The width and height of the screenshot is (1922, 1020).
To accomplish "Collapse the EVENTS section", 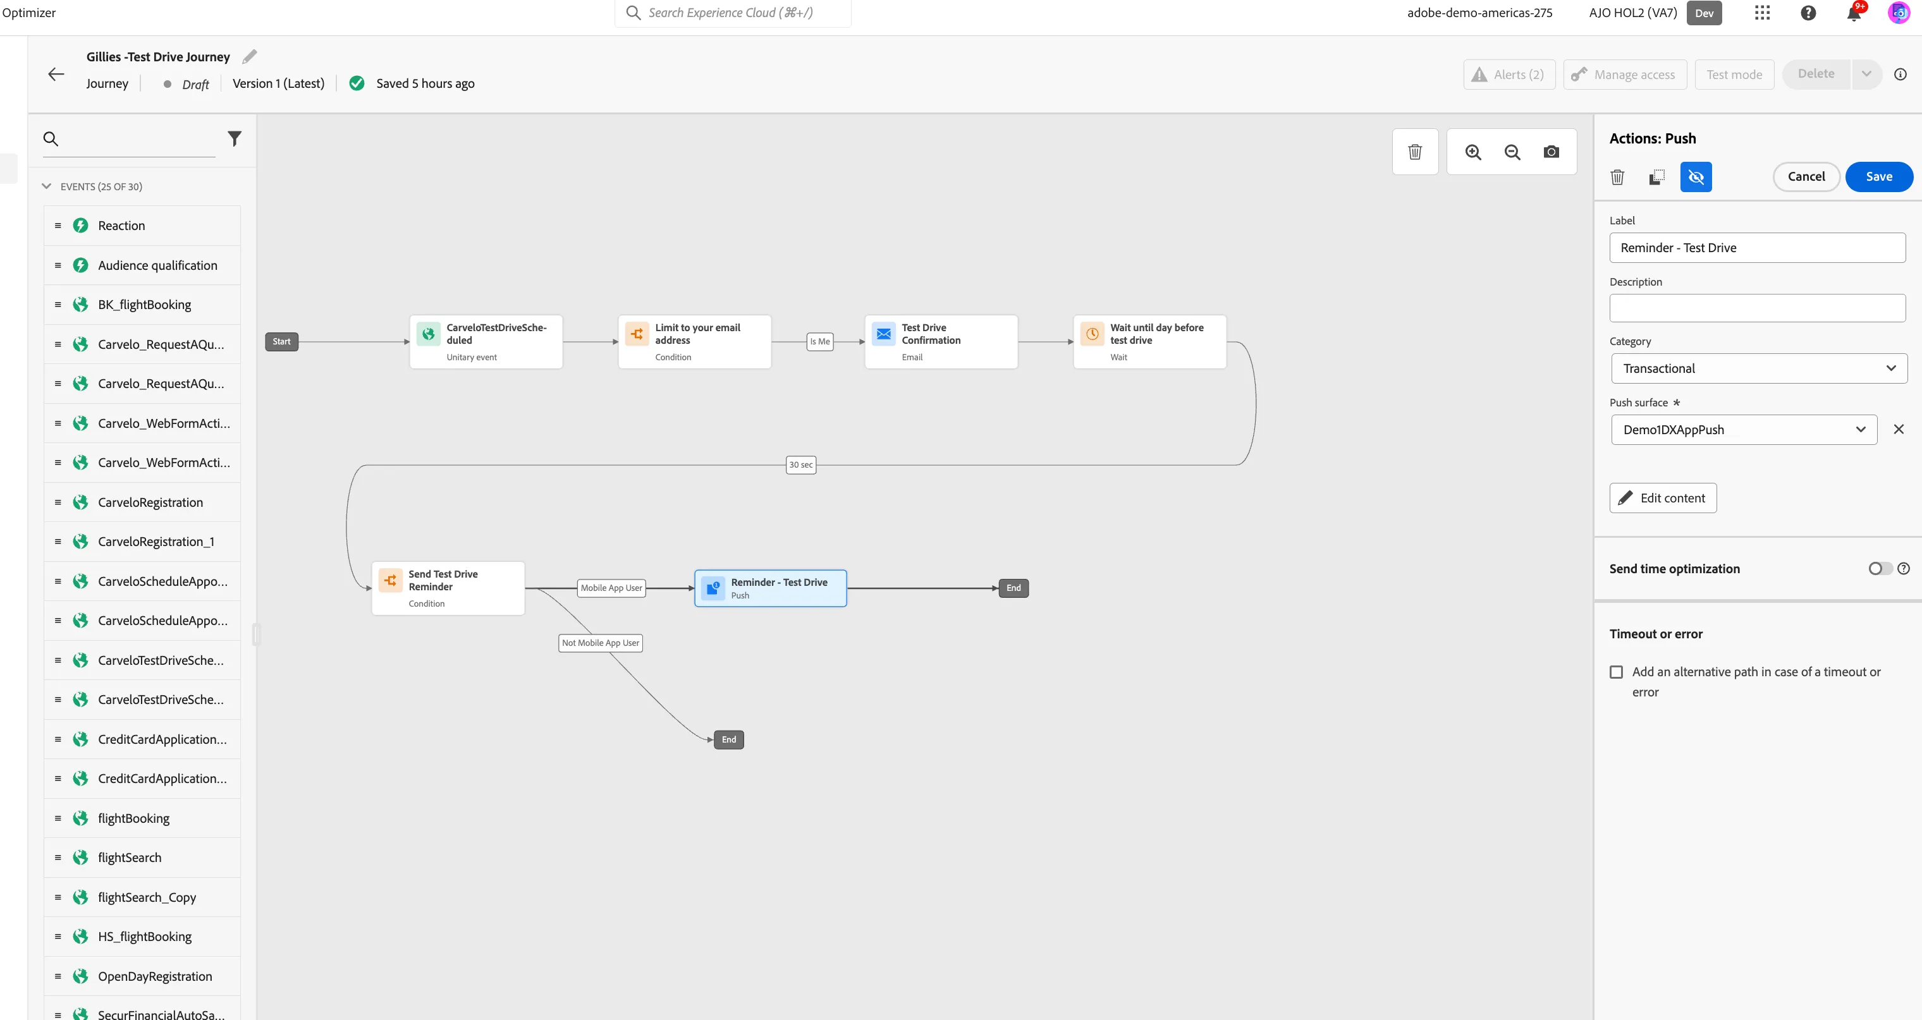I will click(x=46, y=186).
